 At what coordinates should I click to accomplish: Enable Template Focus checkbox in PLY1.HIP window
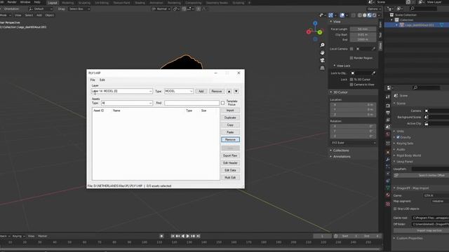pos(223,103)
